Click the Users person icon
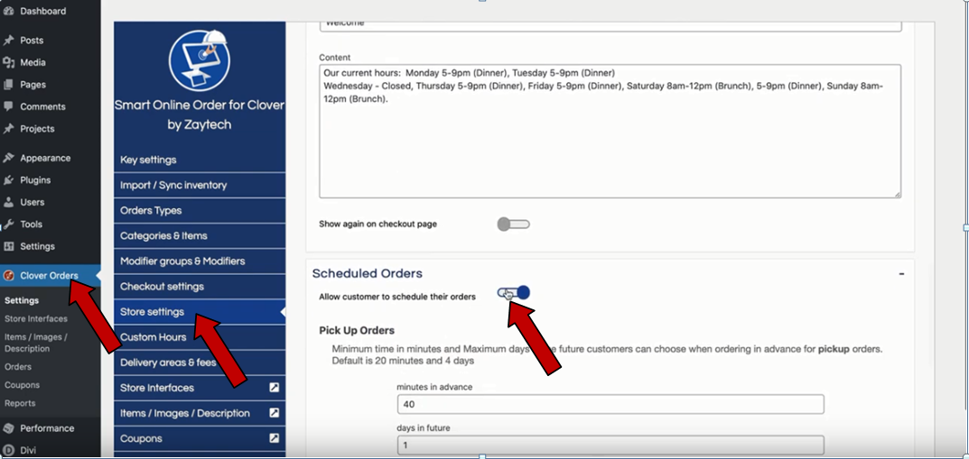The height and width of the screenshot is (459, 969). (9, 202)
